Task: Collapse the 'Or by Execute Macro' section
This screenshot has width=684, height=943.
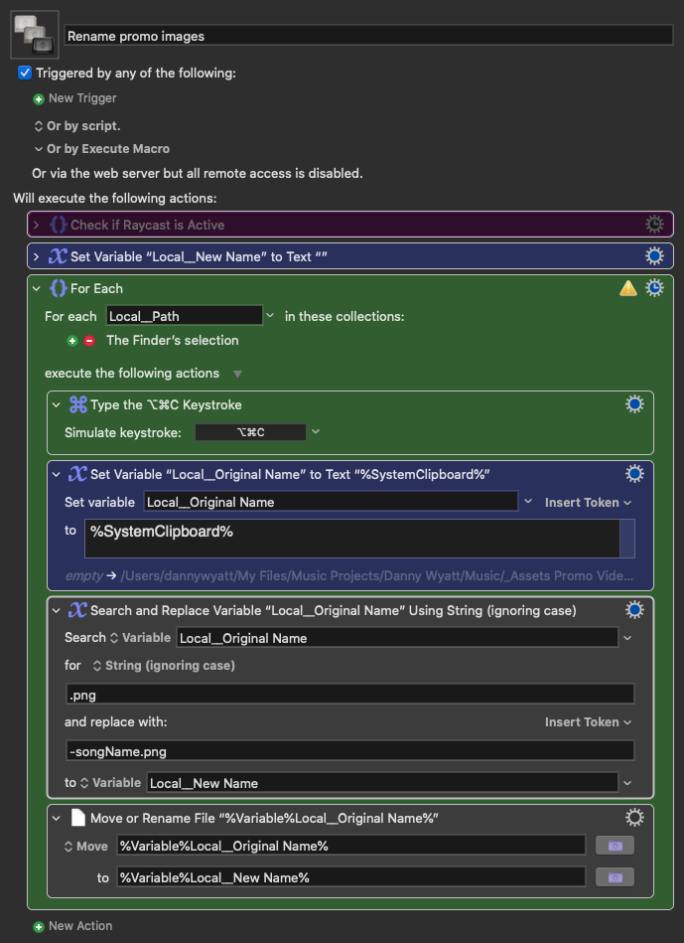Action: tap(39, 148)
